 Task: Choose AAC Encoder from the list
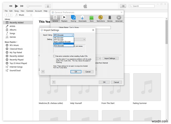(x=64, y=38)
